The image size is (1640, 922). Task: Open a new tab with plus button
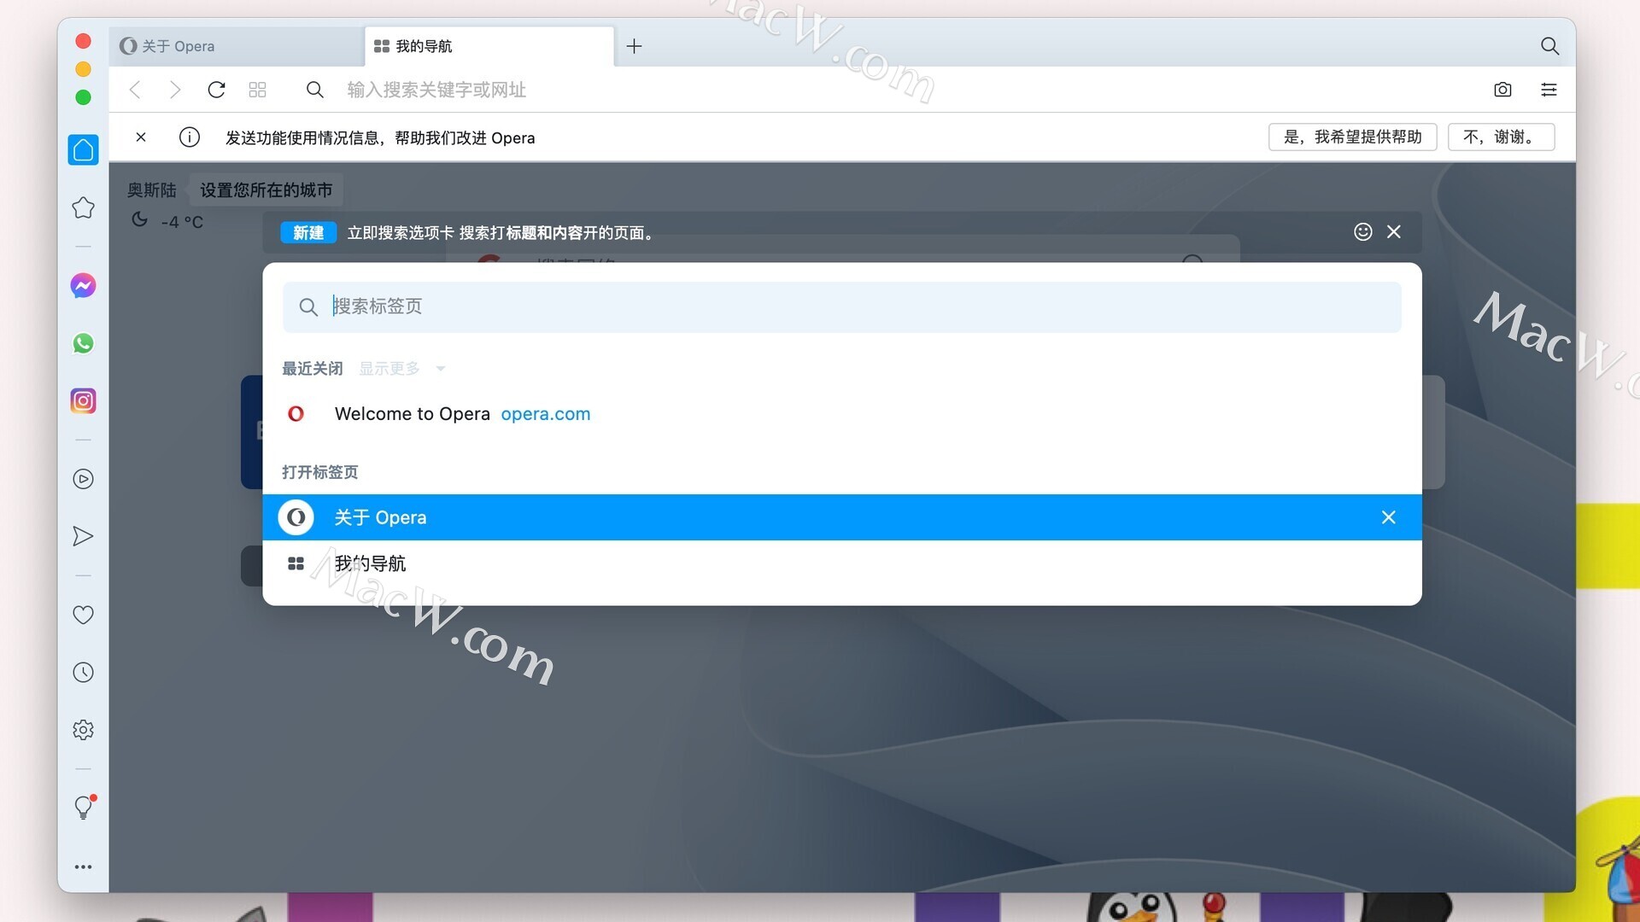click(634, 46)
